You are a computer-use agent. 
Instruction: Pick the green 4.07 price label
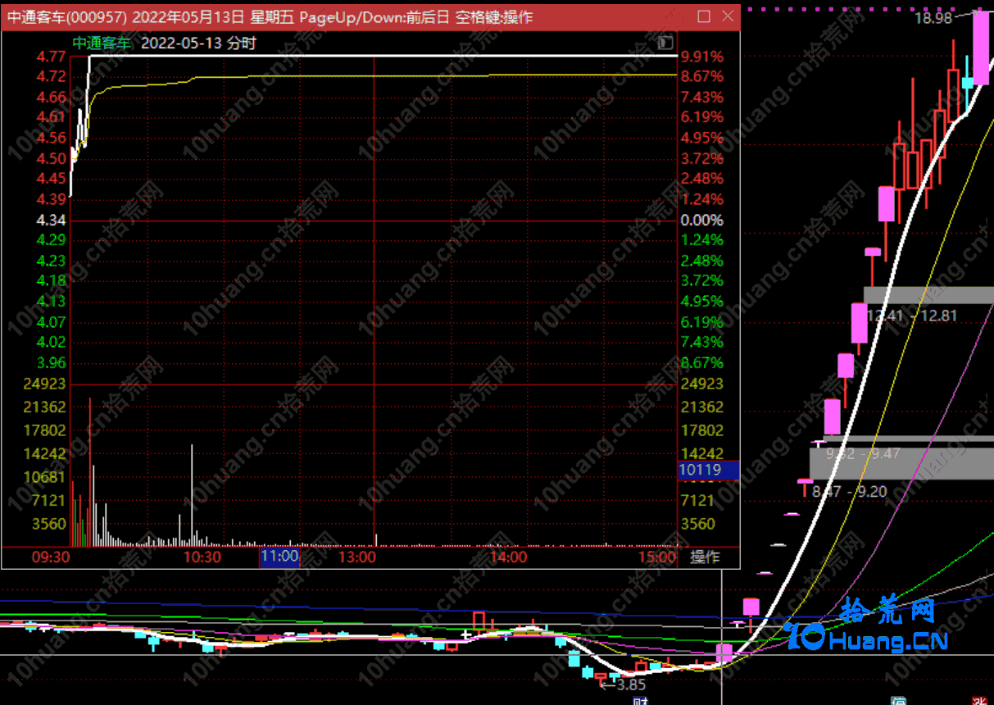click(52, 322)
